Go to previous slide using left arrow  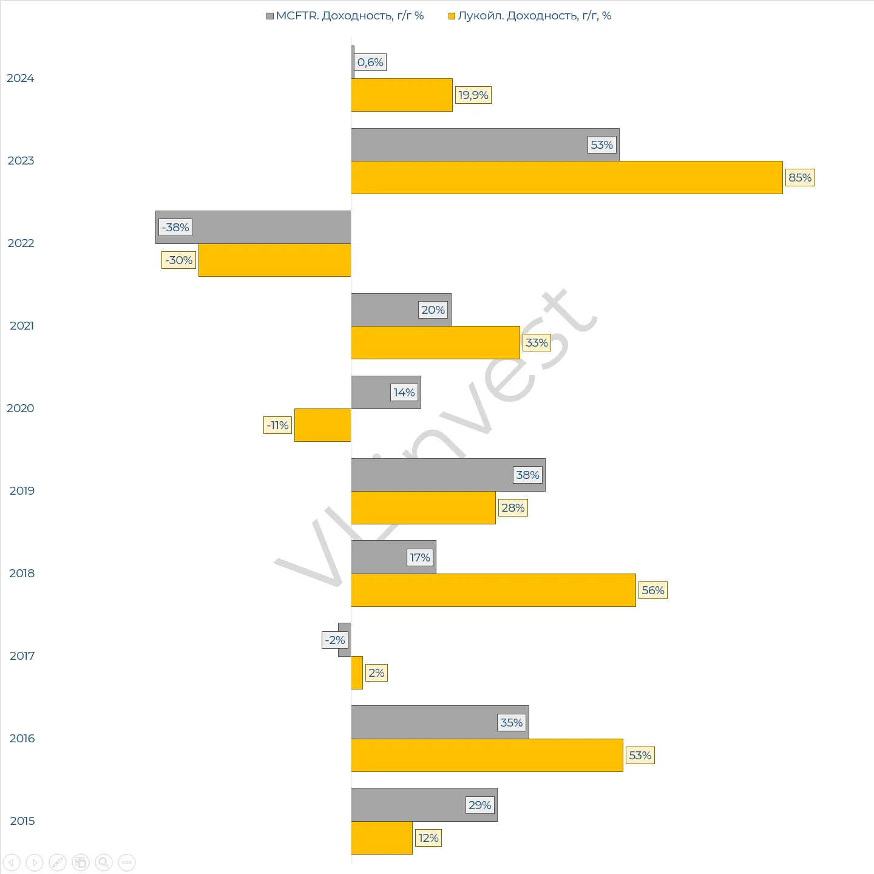click(12, 862)
